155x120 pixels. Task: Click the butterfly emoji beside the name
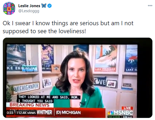tap(44, 6)
